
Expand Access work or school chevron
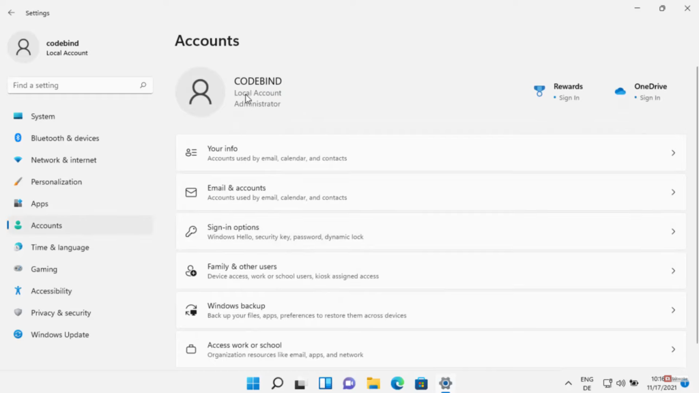point(673,349)
